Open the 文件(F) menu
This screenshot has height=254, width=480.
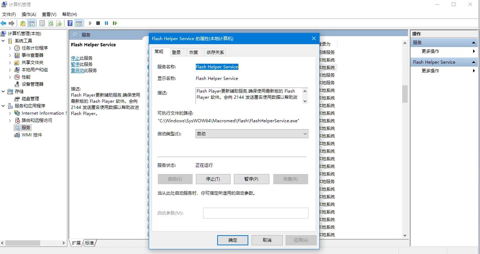click(9, 14)
